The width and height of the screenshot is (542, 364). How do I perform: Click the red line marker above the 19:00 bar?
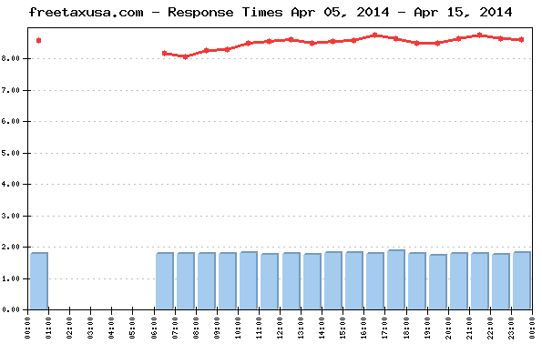pyautogui.click(x=438, y=43)
